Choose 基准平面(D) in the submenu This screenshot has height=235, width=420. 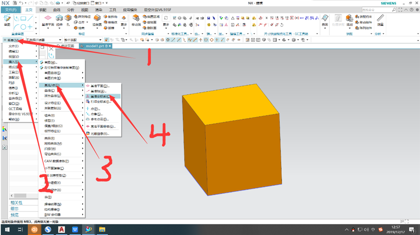[103, 86]
